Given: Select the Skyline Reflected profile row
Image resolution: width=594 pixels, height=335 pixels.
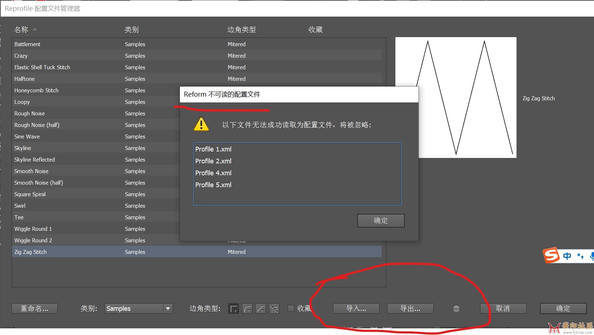Looking at the screenshot, I should point(96,159).
